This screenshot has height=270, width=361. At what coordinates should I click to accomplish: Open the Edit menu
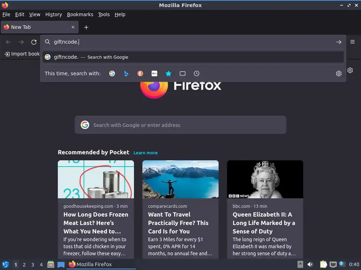20,14
